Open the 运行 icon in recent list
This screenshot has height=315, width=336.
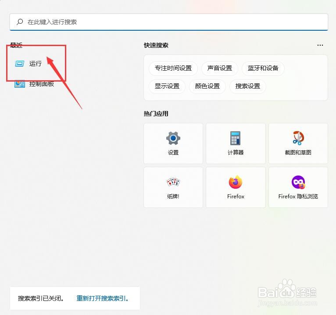(19, 64)
